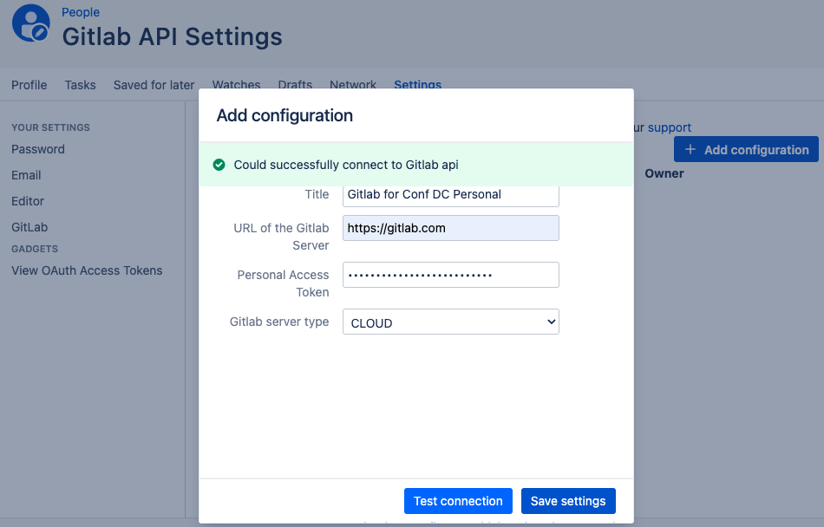This screenshot has height=527, width=824.
Task: Click the Gitlab API Settings page heading
Action: pos(173,36)
